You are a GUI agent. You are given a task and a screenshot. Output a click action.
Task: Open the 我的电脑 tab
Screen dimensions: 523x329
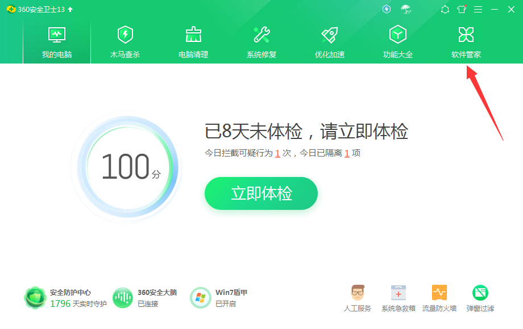click(x=57, y=42)
